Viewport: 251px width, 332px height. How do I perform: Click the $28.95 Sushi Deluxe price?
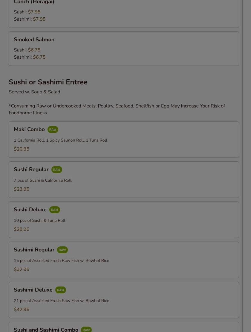coord(22,229)
